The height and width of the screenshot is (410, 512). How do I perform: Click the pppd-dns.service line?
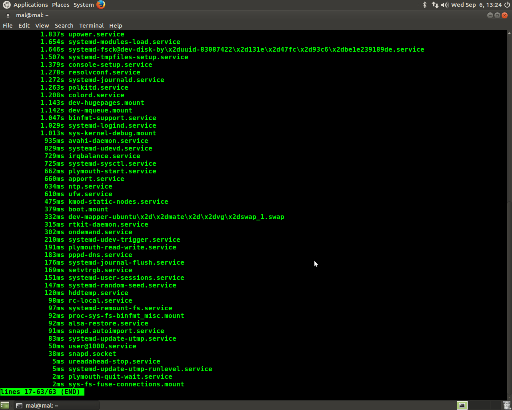pos(88,255)
